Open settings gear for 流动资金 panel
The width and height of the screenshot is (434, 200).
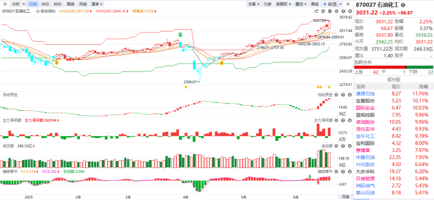(x=336, y=95)
